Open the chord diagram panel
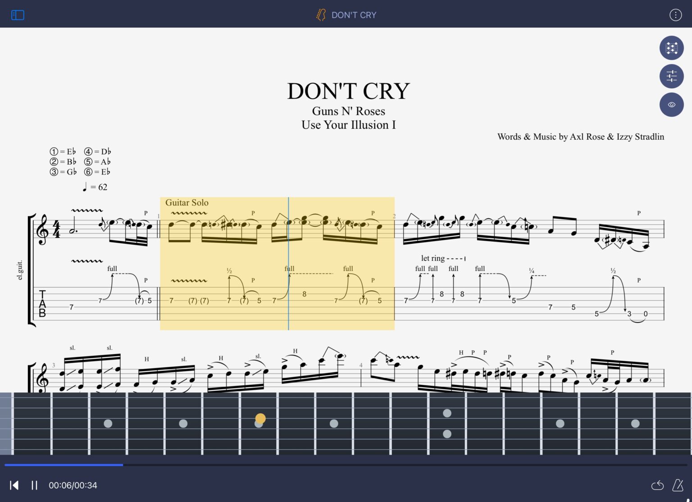The height and width of the screenshot is (502, 692). [x=671, y=48]
